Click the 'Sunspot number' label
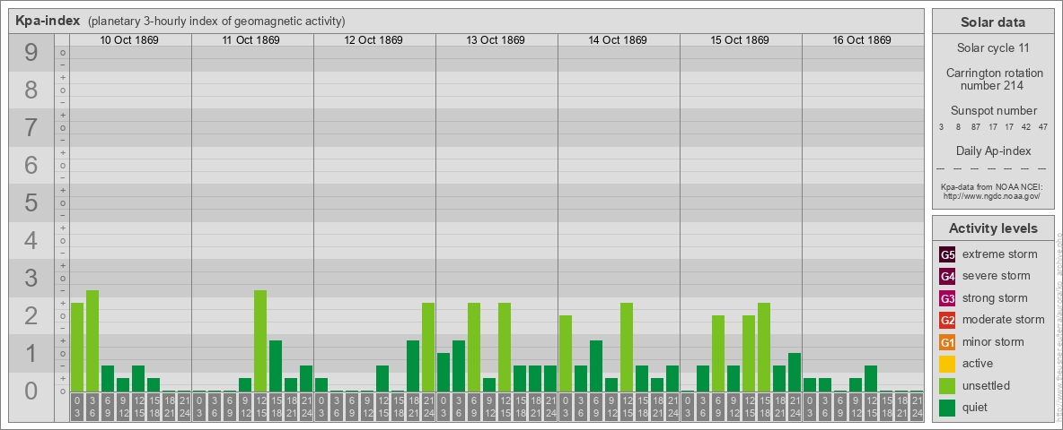The width and height of the screenshot is (1063, 430). pos(993,110)
